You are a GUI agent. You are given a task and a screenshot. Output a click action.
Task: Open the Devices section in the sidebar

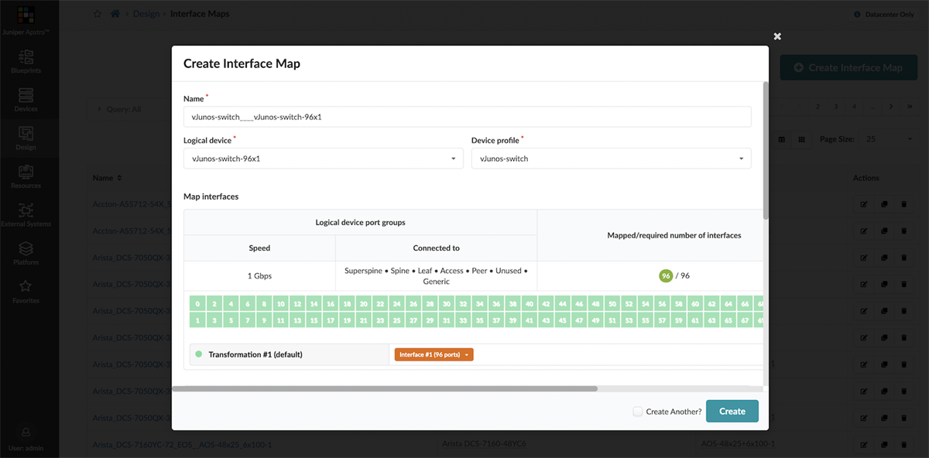[x=26, y=98]
